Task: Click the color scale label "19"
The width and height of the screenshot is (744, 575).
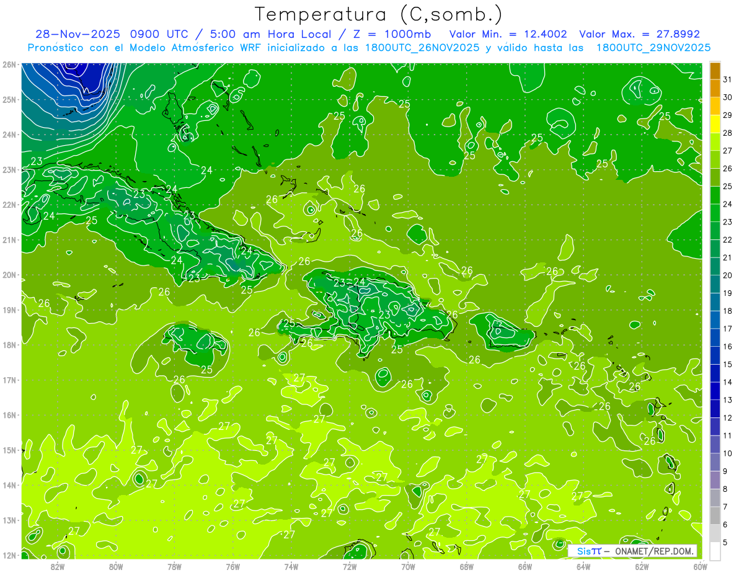Action: [728, 293]
